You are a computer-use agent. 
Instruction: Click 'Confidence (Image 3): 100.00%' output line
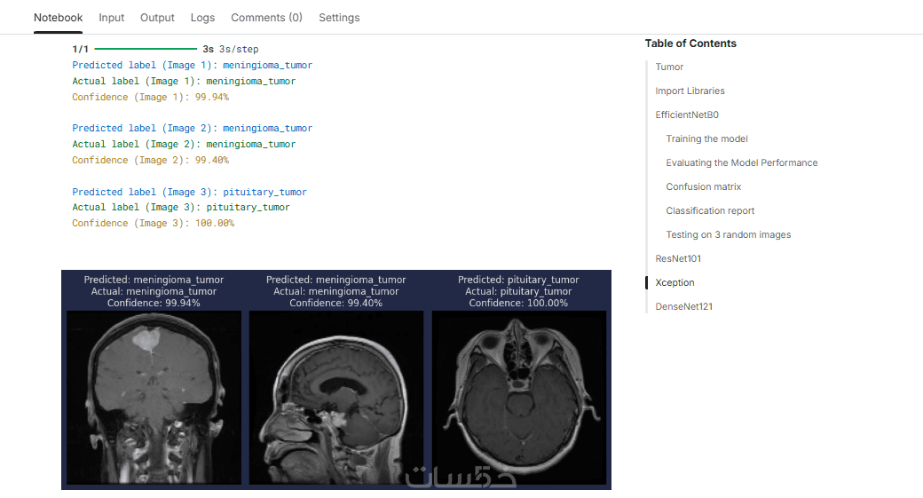pos(153,223)
